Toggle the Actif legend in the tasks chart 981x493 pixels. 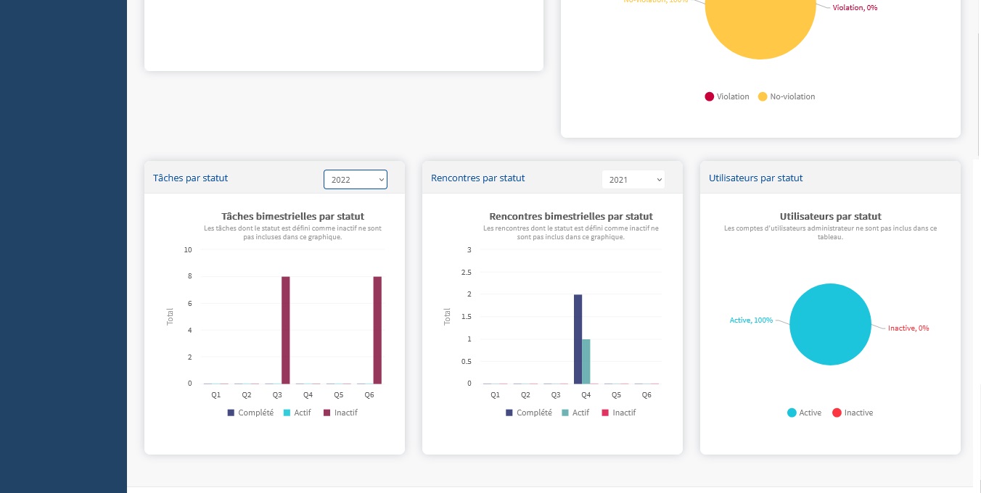pyautogui.click(x=297, y=413)
